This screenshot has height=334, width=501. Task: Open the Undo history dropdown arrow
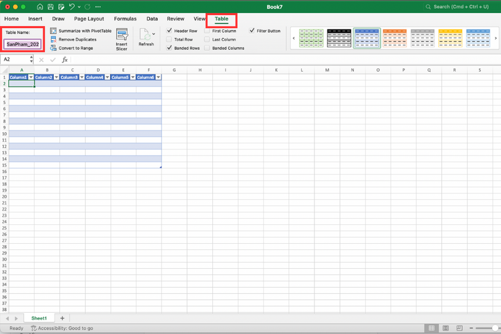click(80, 7)
